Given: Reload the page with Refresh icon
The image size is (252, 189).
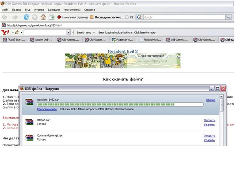Looking at the screenshot, I should point(26,17).
